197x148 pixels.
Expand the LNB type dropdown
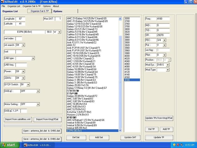33,58
